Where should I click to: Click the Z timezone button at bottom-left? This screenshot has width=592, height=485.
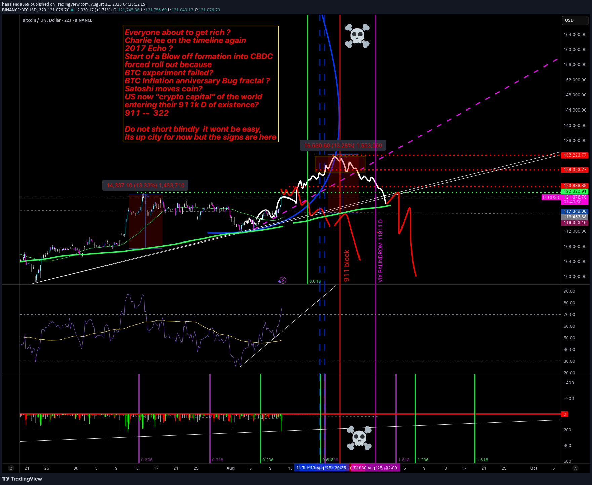pyautogui.click(x=11, y=468)
